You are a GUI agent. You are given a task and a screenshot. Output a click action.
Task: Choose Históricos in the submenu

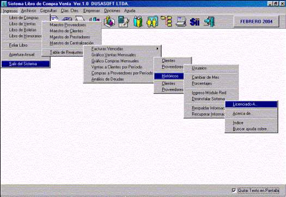(169, 76)
